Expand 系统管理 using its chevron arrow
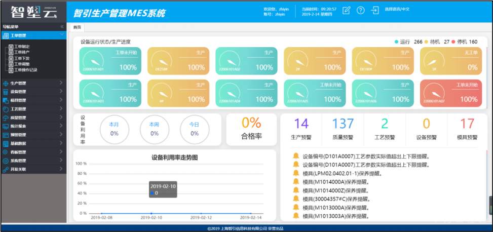The width and height of the screenshot is (493, 232). [x=61, y=161]
